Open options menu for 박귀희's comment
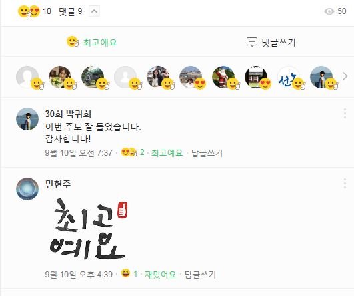The height and width of the screenshot is (296, 354). tap(345, 113)
